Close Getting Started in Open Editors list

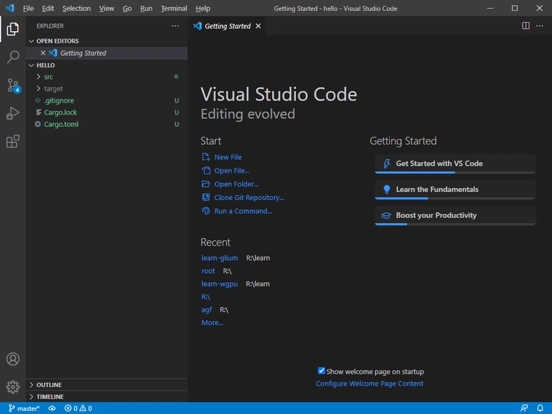pos(43,53)
